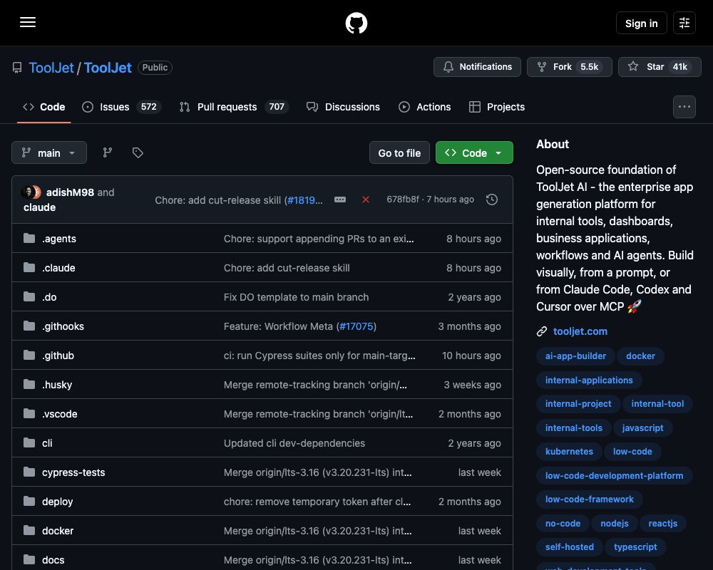713x570 pixels.
Task: Click the branches icon beside main
Action: [108, 152]
